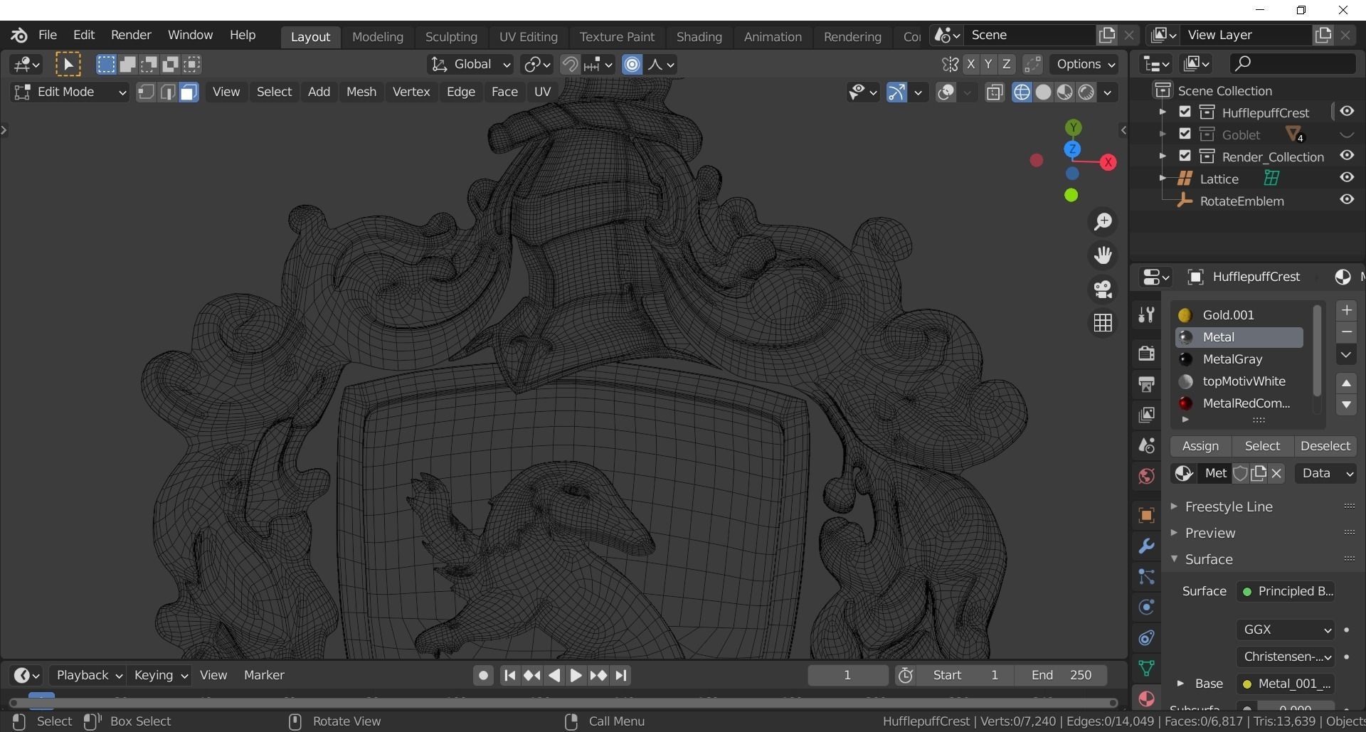Open the Scene properties tab
1366x732 pixels.
coord(1146,445)
